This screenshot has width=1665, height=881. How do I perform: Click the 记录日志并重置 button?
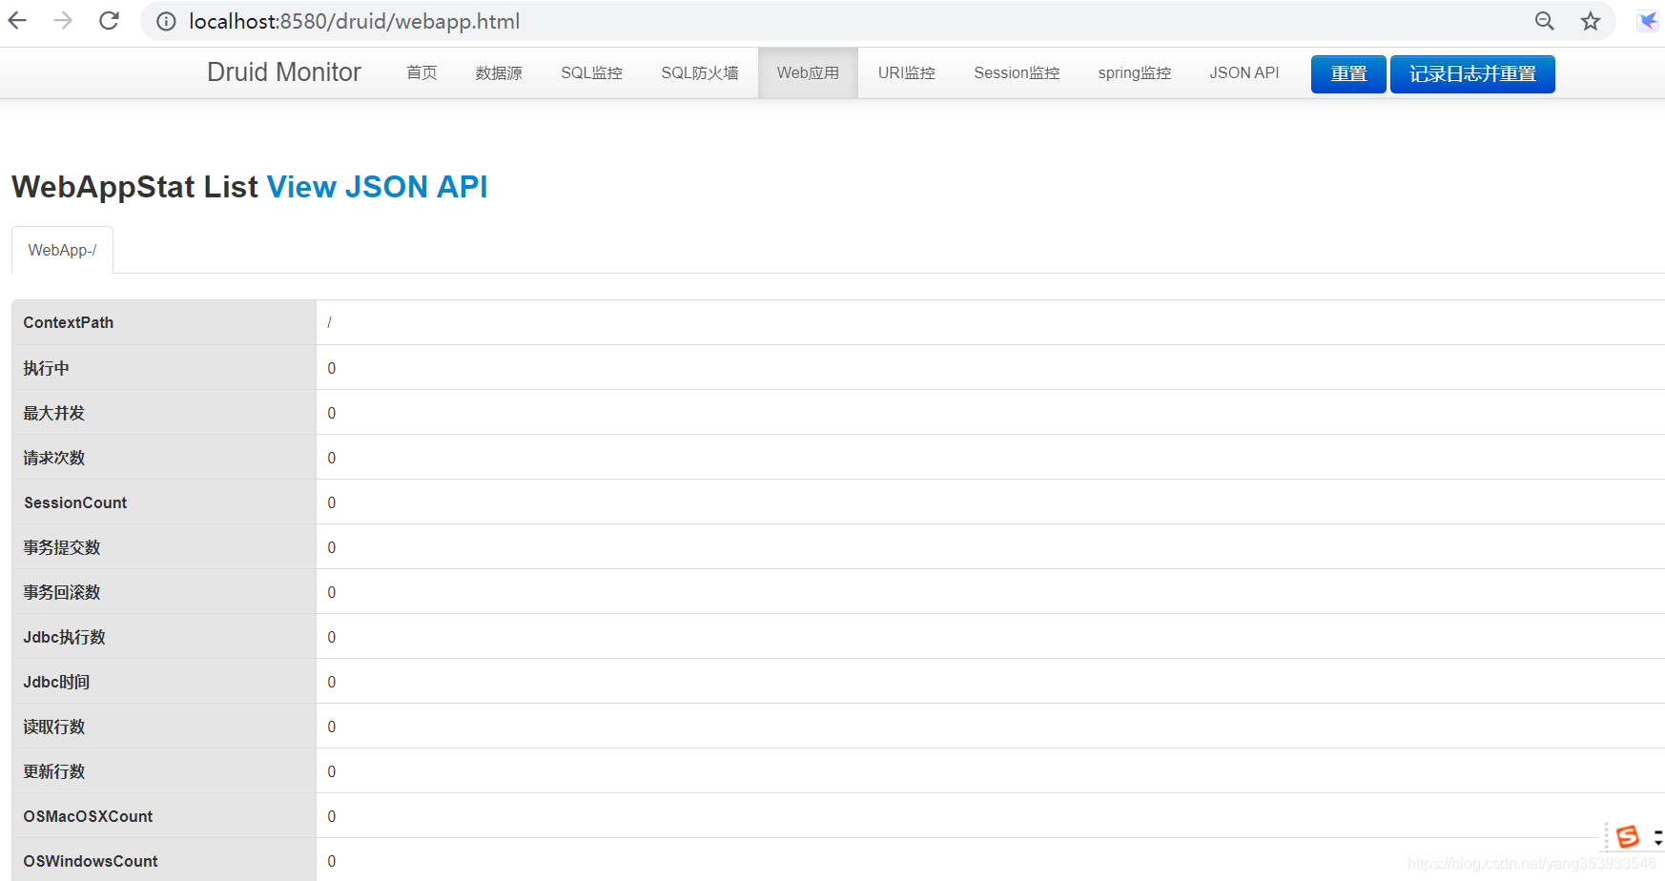coord(1472,74)
